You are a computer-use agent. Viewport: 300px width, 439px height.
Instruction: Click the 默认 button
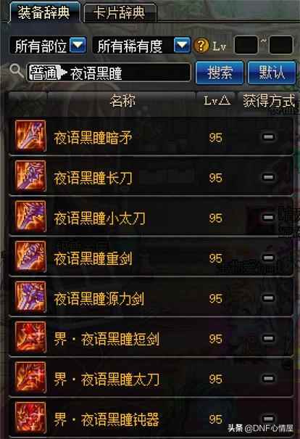(272, 73)
